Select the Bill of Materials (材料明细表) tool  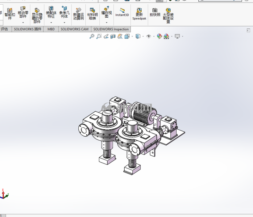pyautogui.click(x=93, y=14)
